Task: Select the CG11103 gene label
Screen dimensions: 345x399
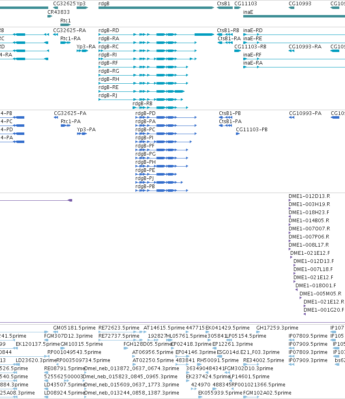Action: 246,4
